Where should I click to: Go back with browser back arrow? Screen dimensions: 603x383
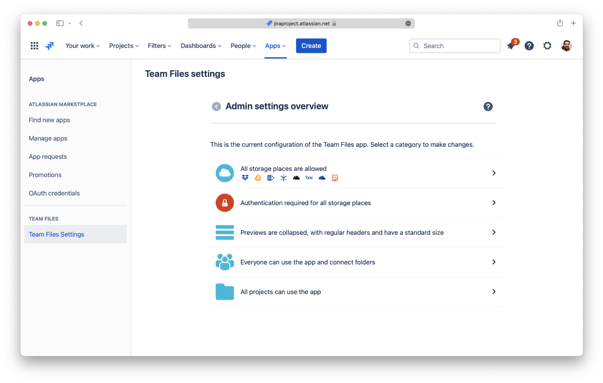[81, 24]
